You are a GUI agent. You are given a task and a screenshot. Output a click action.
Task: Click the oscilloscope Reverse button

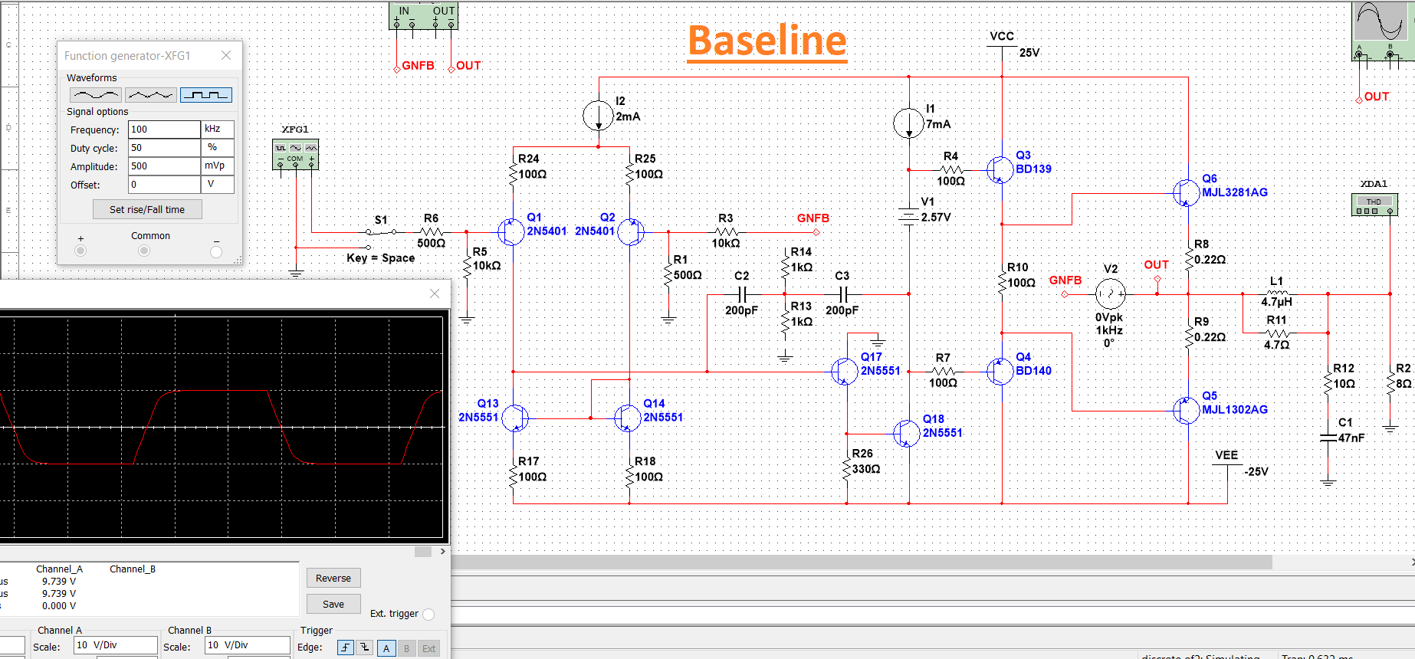click(333, 578)
